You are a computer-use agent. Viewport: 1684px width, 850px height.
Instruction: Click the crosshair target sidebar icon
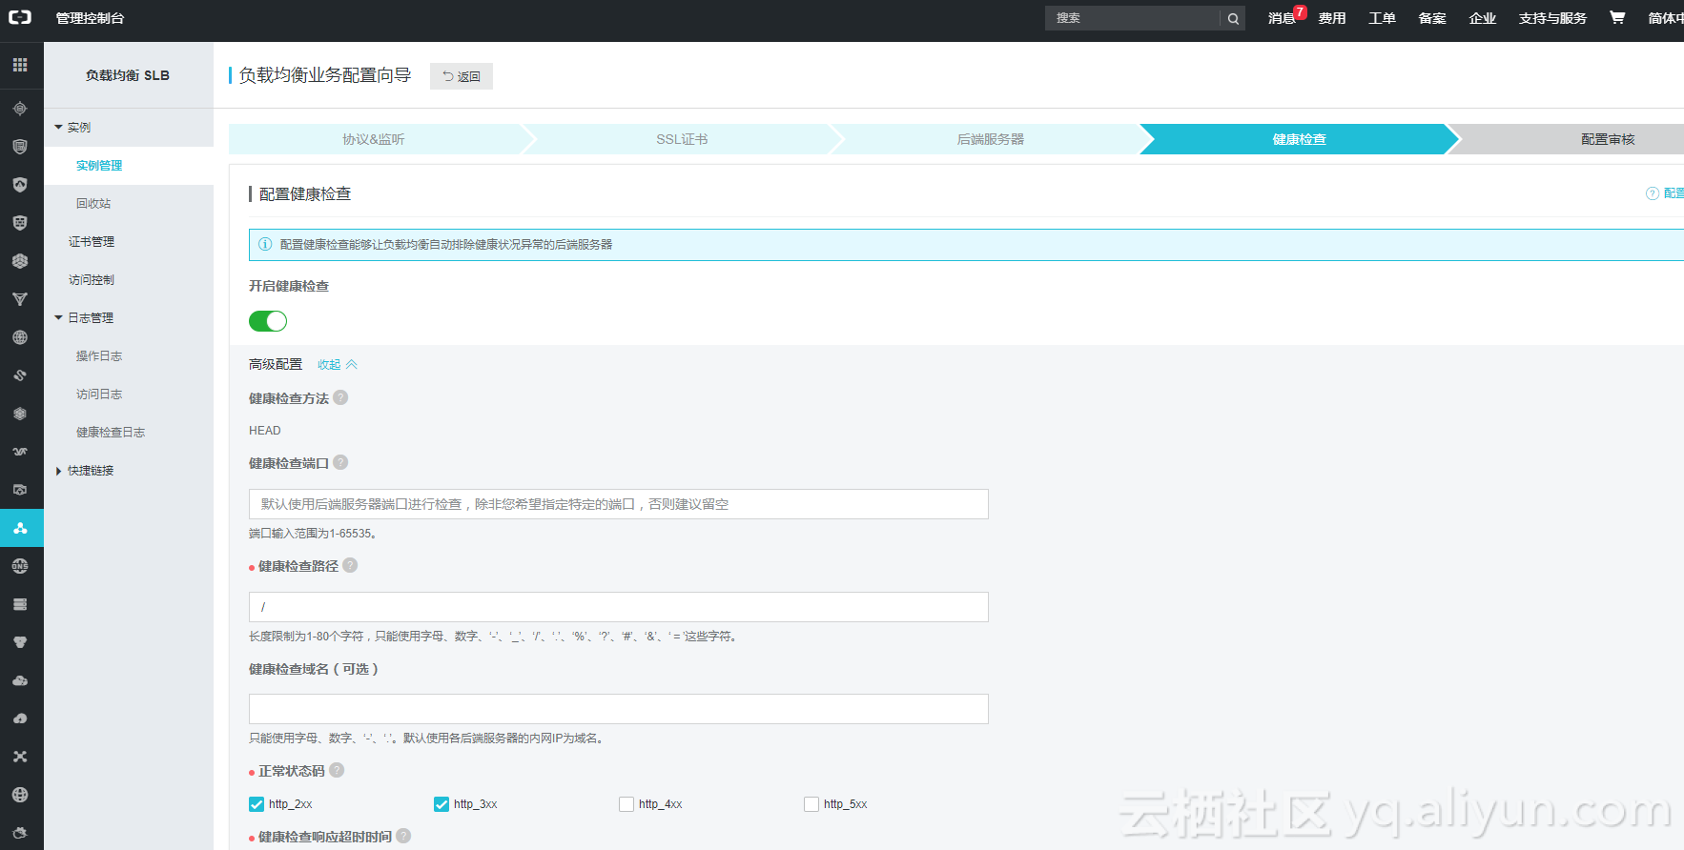tap(20, 109)
